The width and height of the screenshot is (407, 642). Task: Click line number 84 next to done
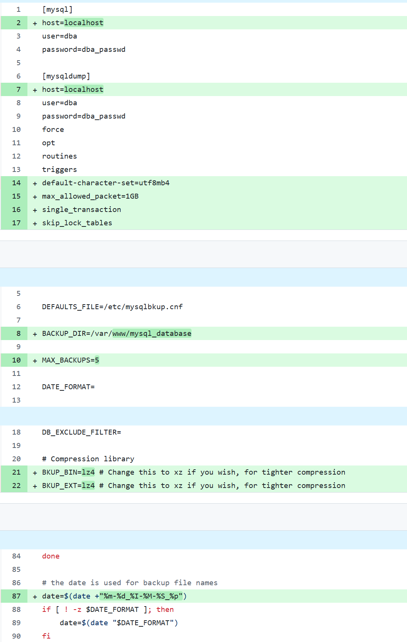click(x=16, y=556)
